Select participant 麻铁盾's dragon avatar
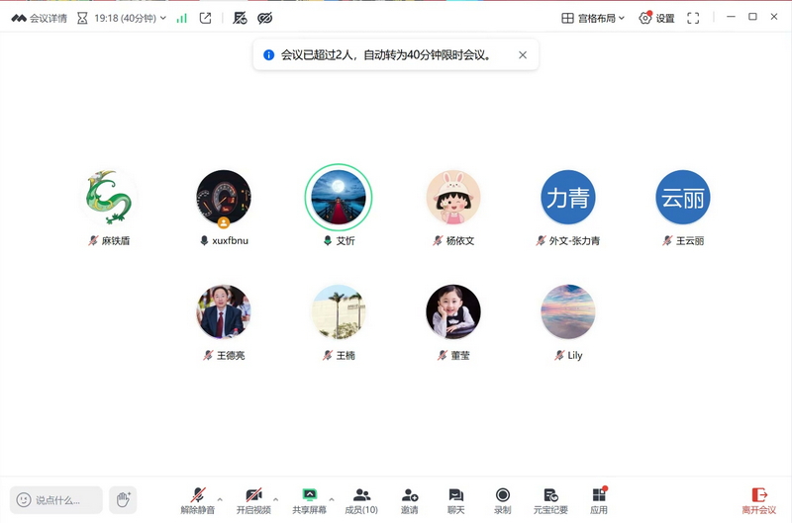Image resolution: width=792 pixels, height=523 pixels. tap(109, 197)
